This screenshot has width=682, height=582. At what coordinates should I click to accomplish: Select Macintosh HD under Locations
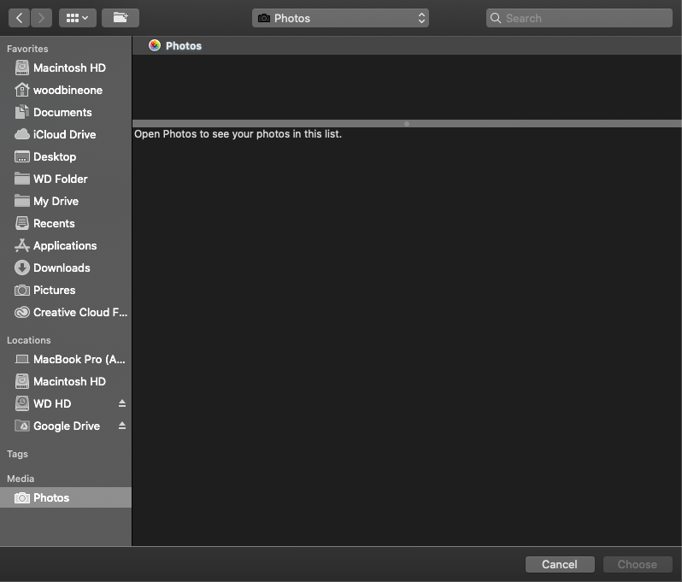66,381
